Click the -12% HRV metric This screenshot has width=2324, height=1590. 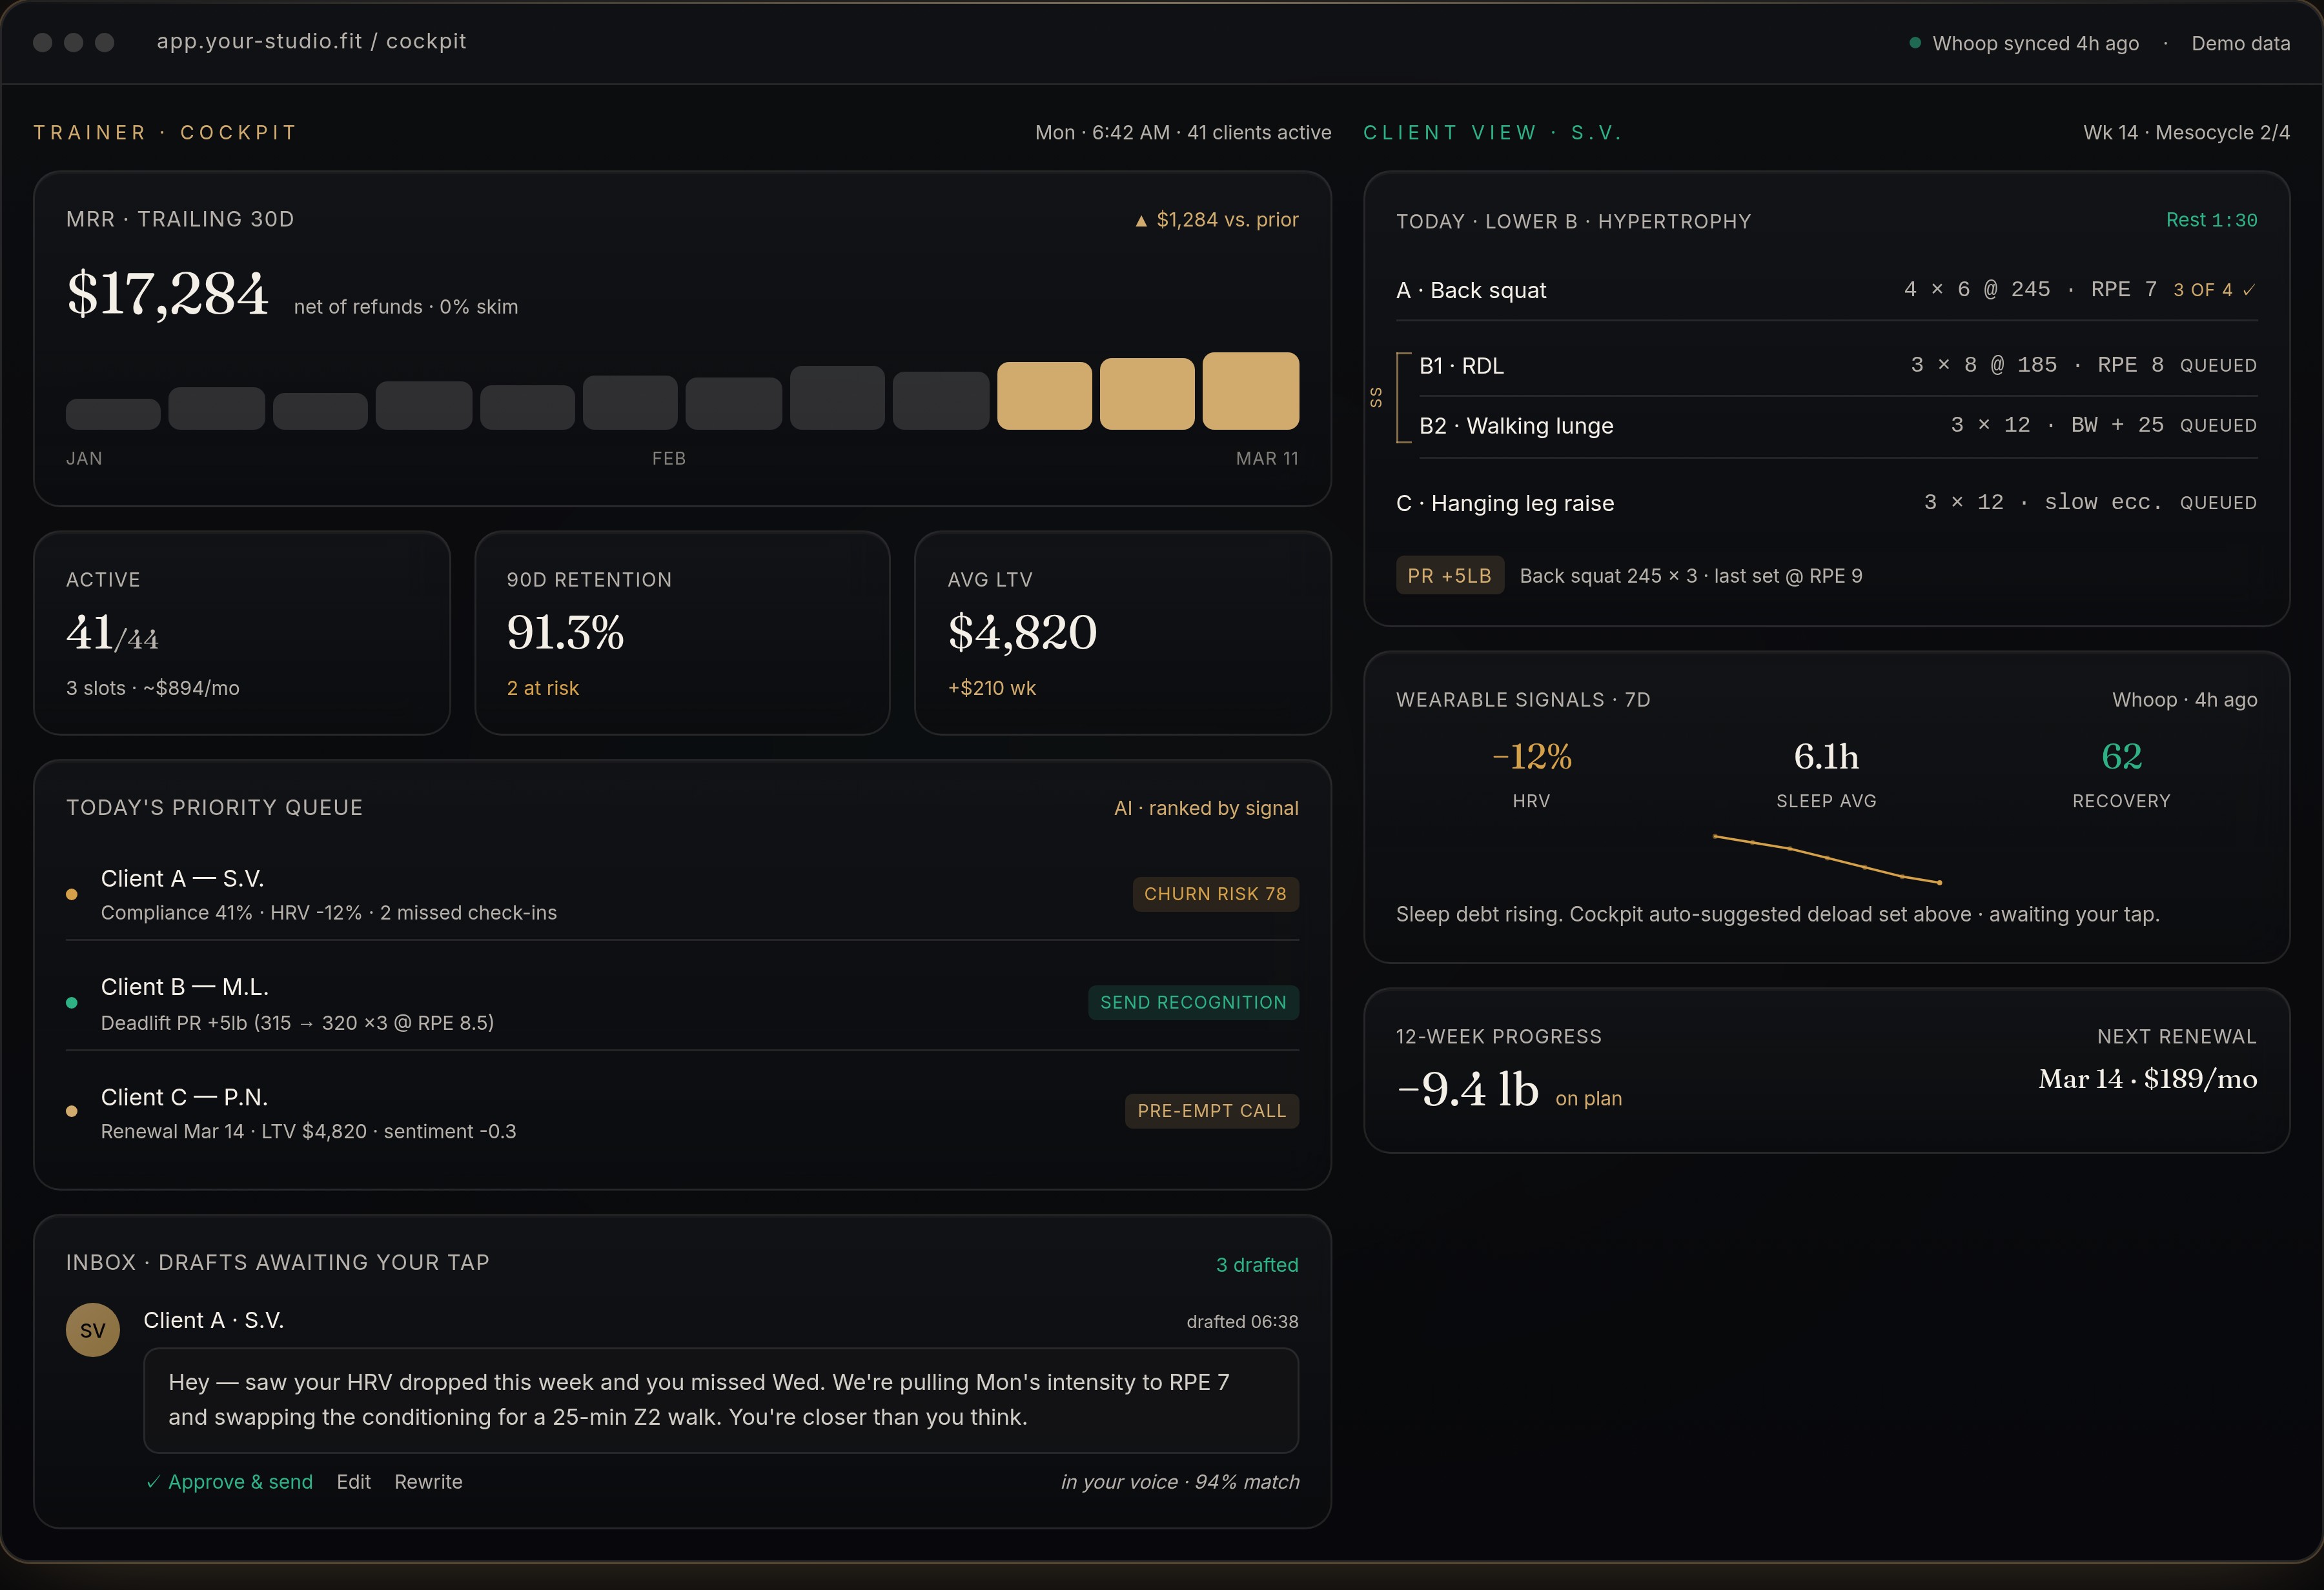(x=1531, y=756)
